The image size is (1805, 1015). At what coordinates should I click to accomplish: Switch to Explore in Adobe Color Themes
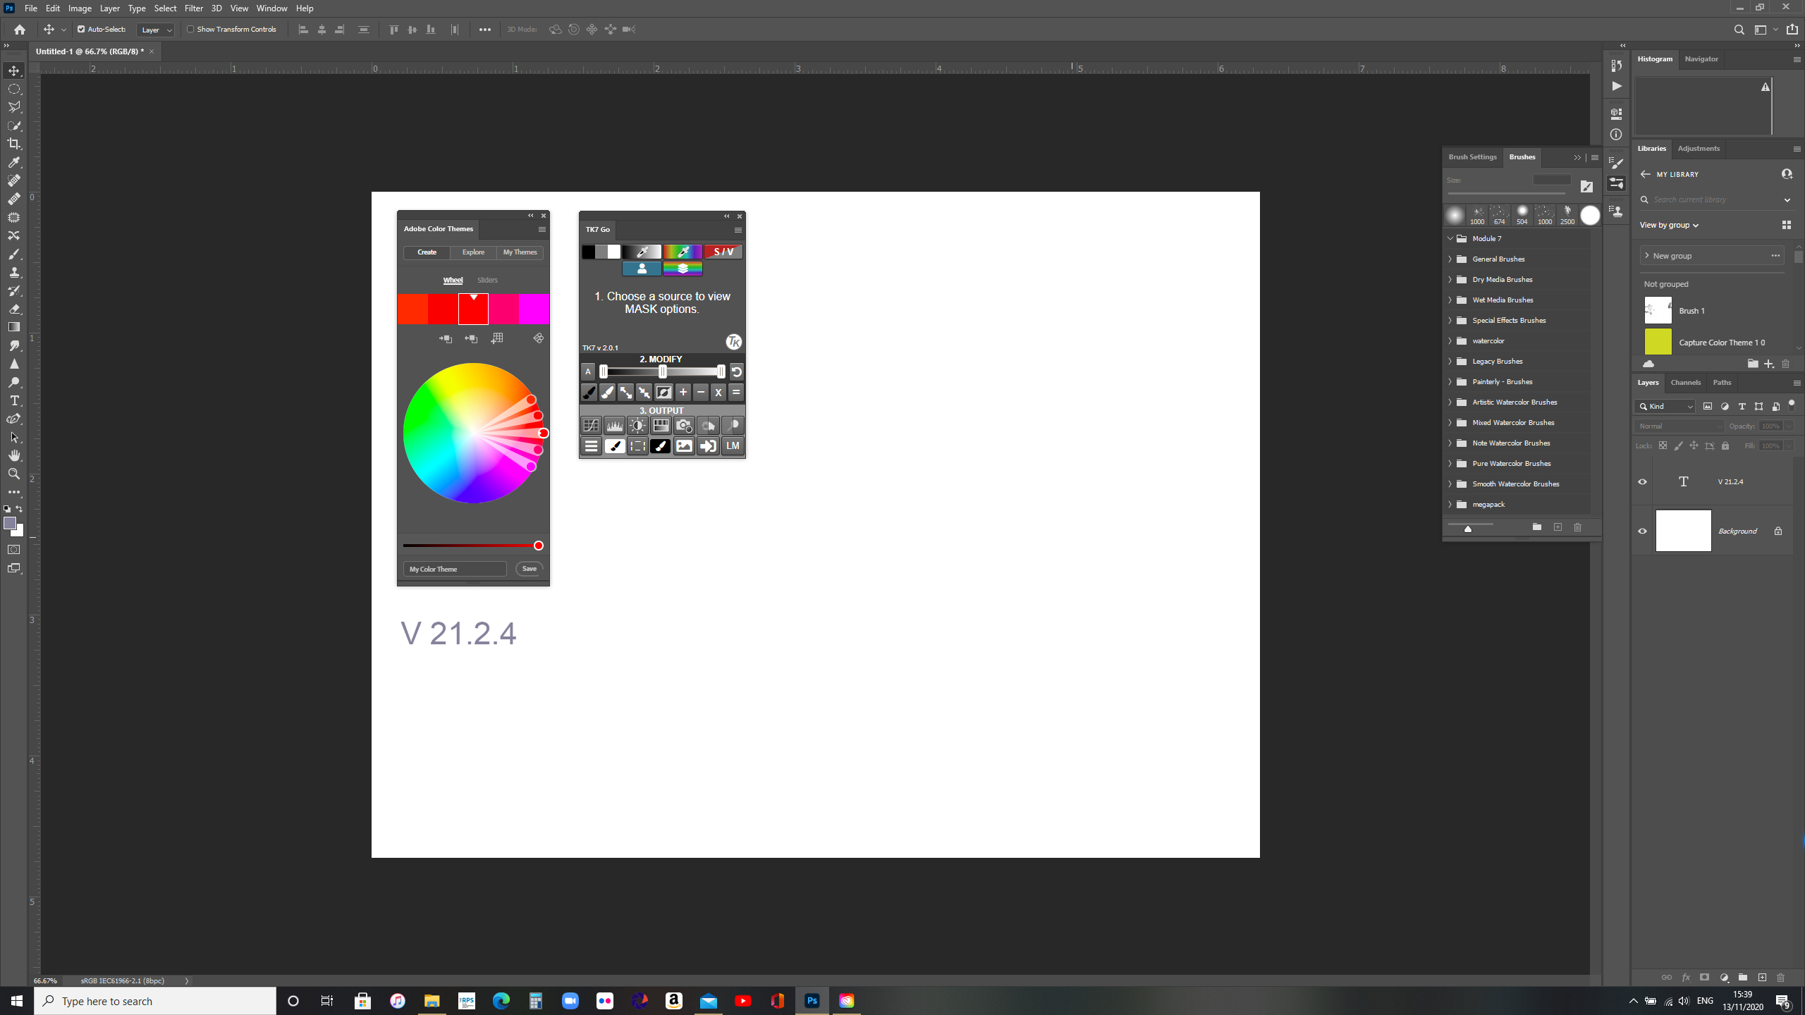(473, 252)
